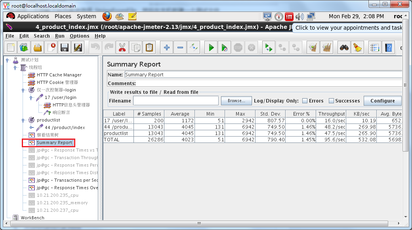
Task: Enable the Errors checkbox
Action: pos(305,101)
